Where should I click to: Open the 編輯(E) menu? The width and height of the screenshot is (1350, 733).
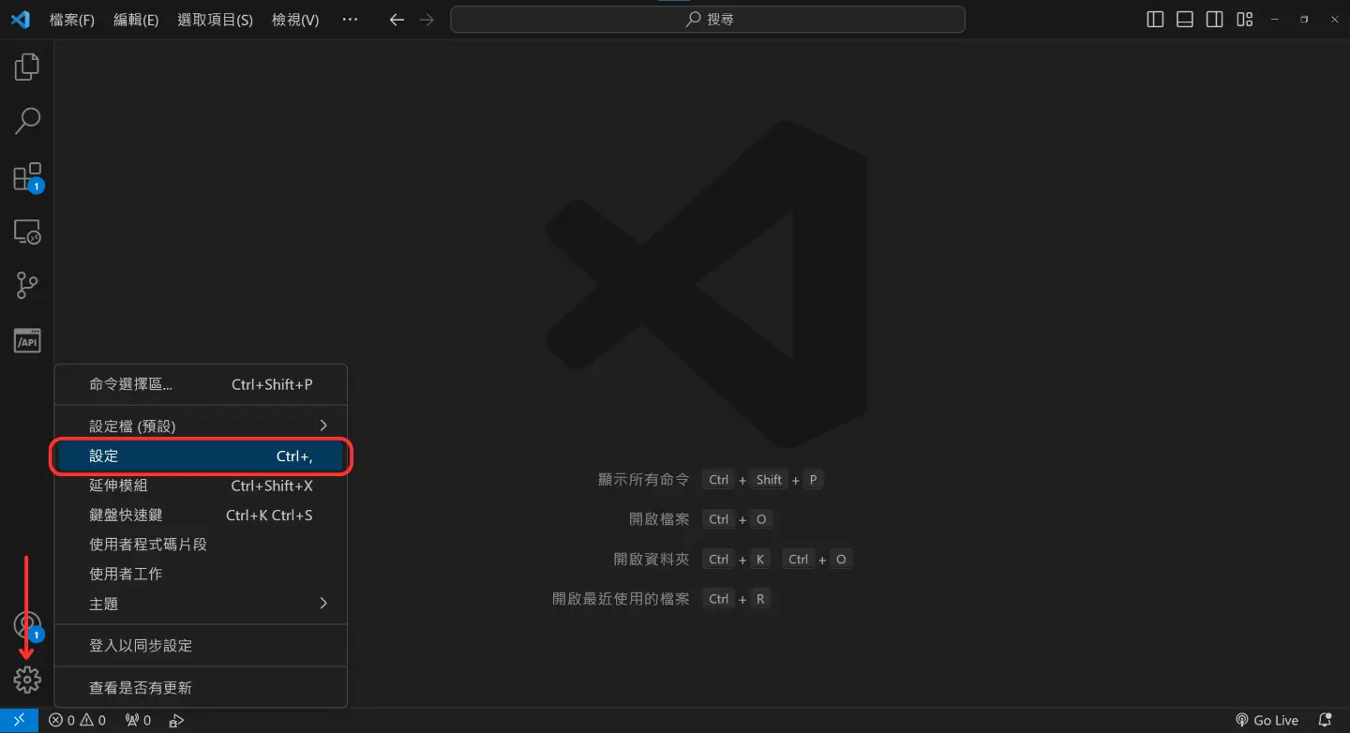[x=136, y=20]
